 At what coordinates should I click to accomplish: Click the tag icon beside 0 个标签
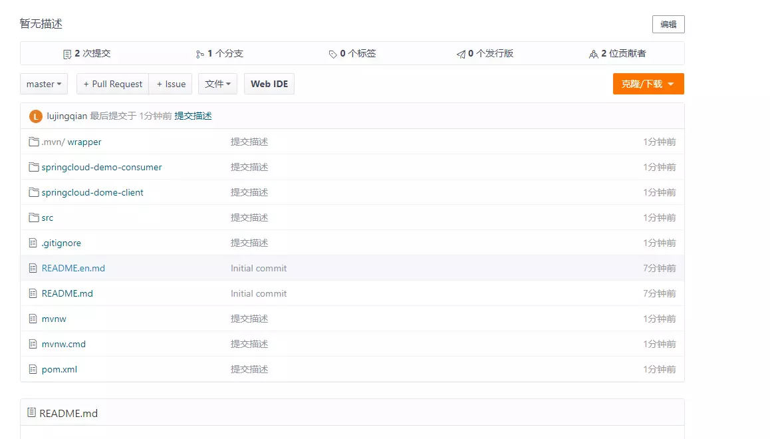[x=332, y=54]
